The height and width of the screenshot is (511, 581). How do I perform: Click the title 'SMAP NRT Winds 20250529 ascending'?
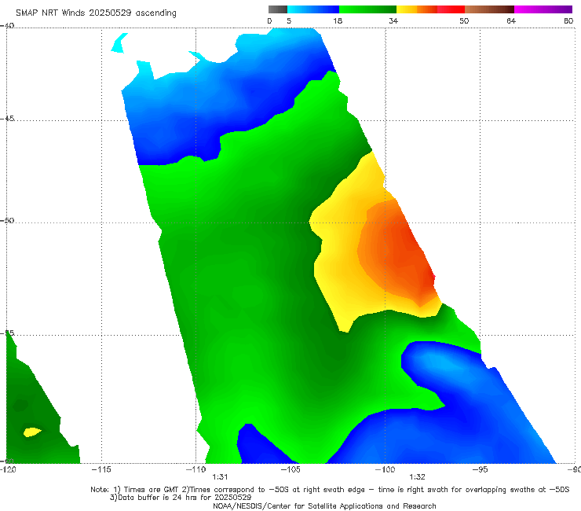pyautogui.click(x=96, y=13)
